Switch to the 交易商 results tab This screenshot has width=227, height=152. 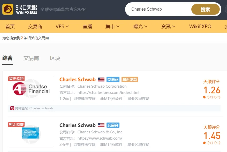[x=31, y=58]
